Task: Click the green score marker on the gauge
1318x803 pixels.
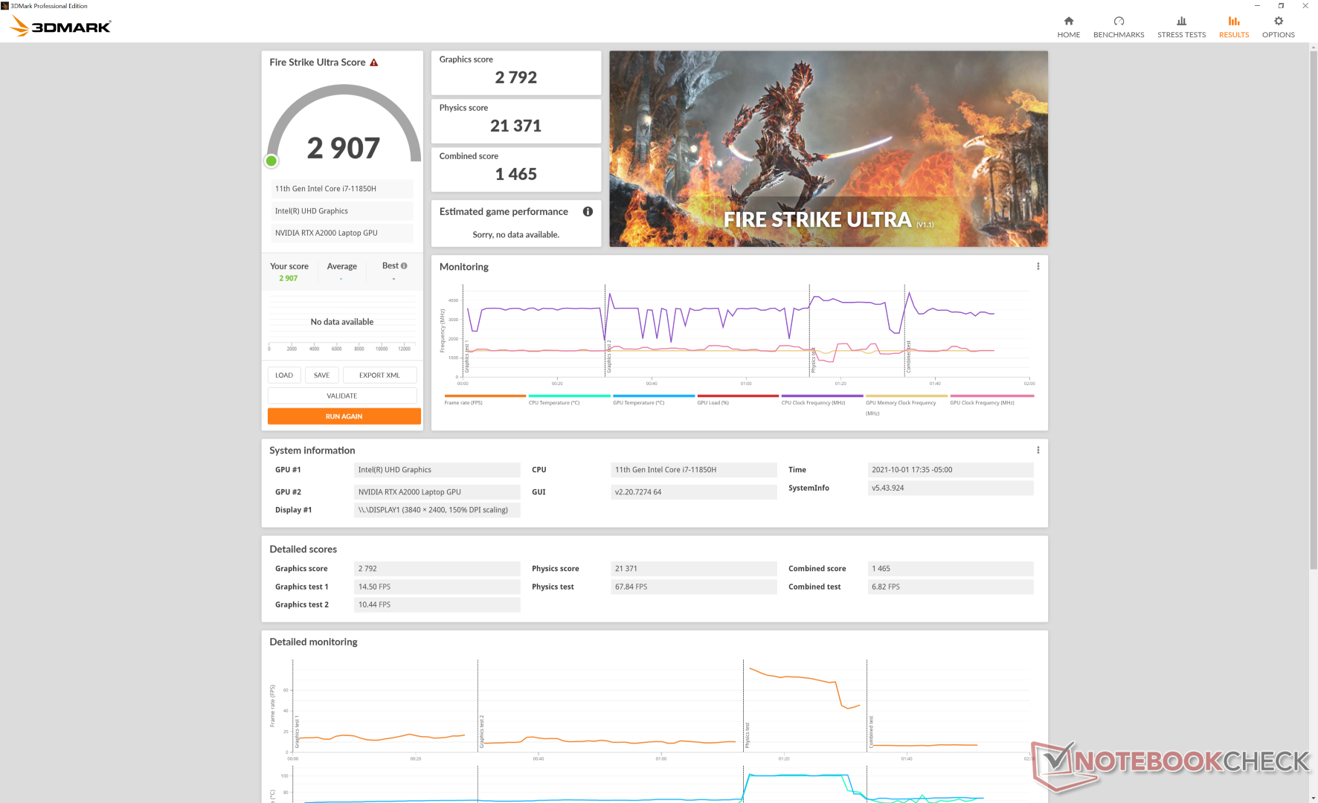Action: (271, 161)
